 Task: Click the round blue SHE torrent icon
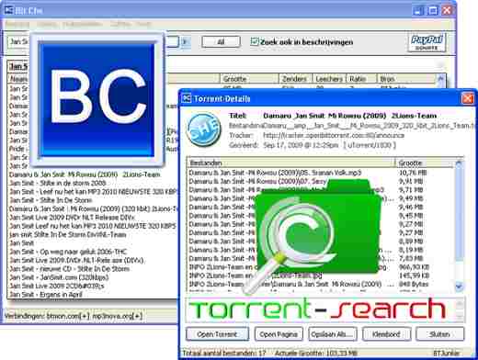(x=203, y=129)
